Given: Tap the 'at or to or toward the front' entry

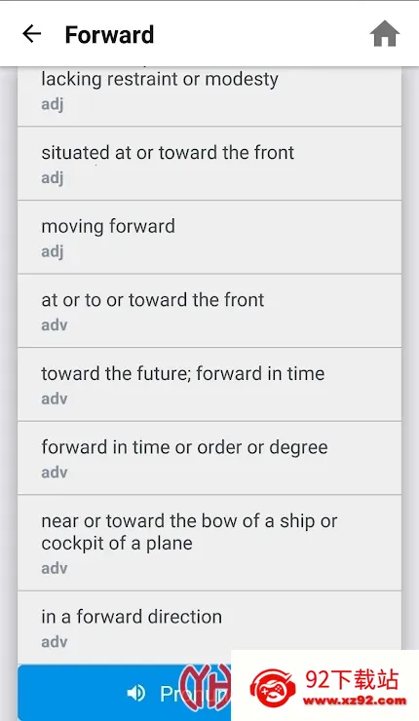Looking at the screenshot, I should [x=209, y=311].
